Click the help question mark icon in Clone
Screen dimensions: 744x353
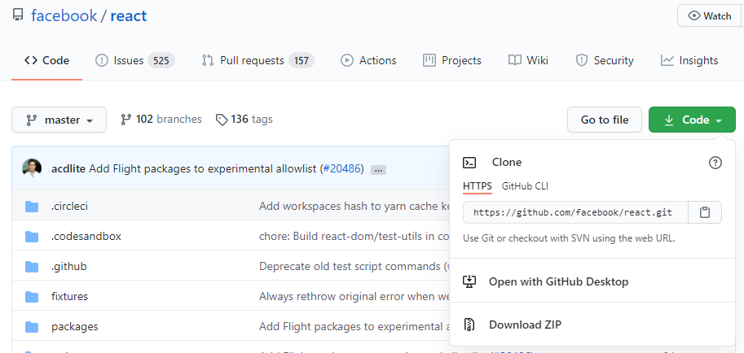pos(715,163)
